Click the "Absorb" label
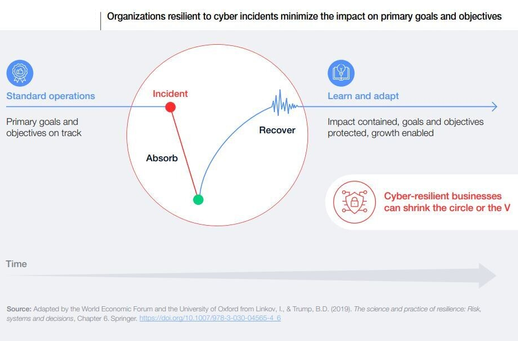This screenshot has height=341, width=518. pyautogui.click(x=162, y=158)
